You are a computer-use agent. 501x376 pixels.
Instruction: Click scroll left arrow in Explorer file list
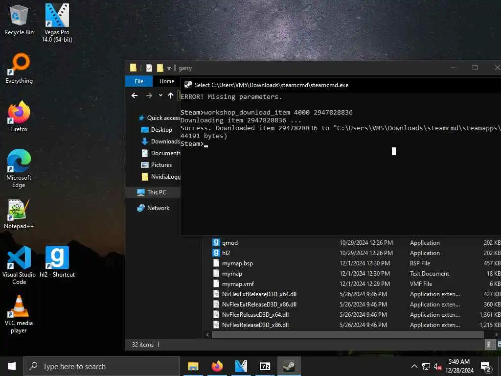[207, 334]
